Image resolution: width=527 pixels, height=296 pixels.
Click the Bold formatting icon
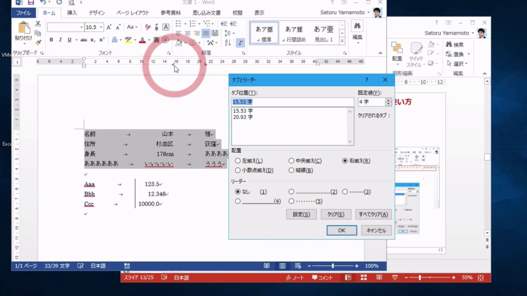coord(51,40)
